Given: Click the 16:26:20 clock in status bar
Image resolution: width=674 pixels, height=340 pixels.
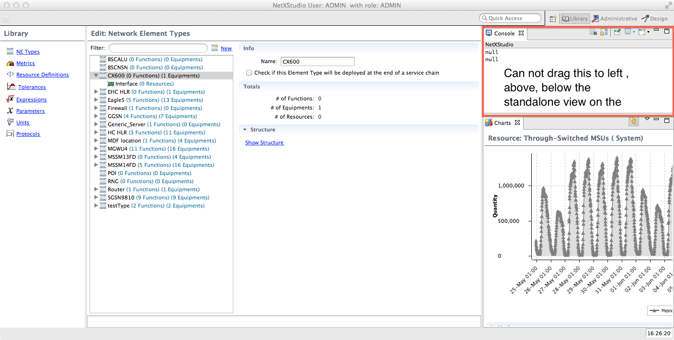Looking at the screenshot, I should 658,333.
